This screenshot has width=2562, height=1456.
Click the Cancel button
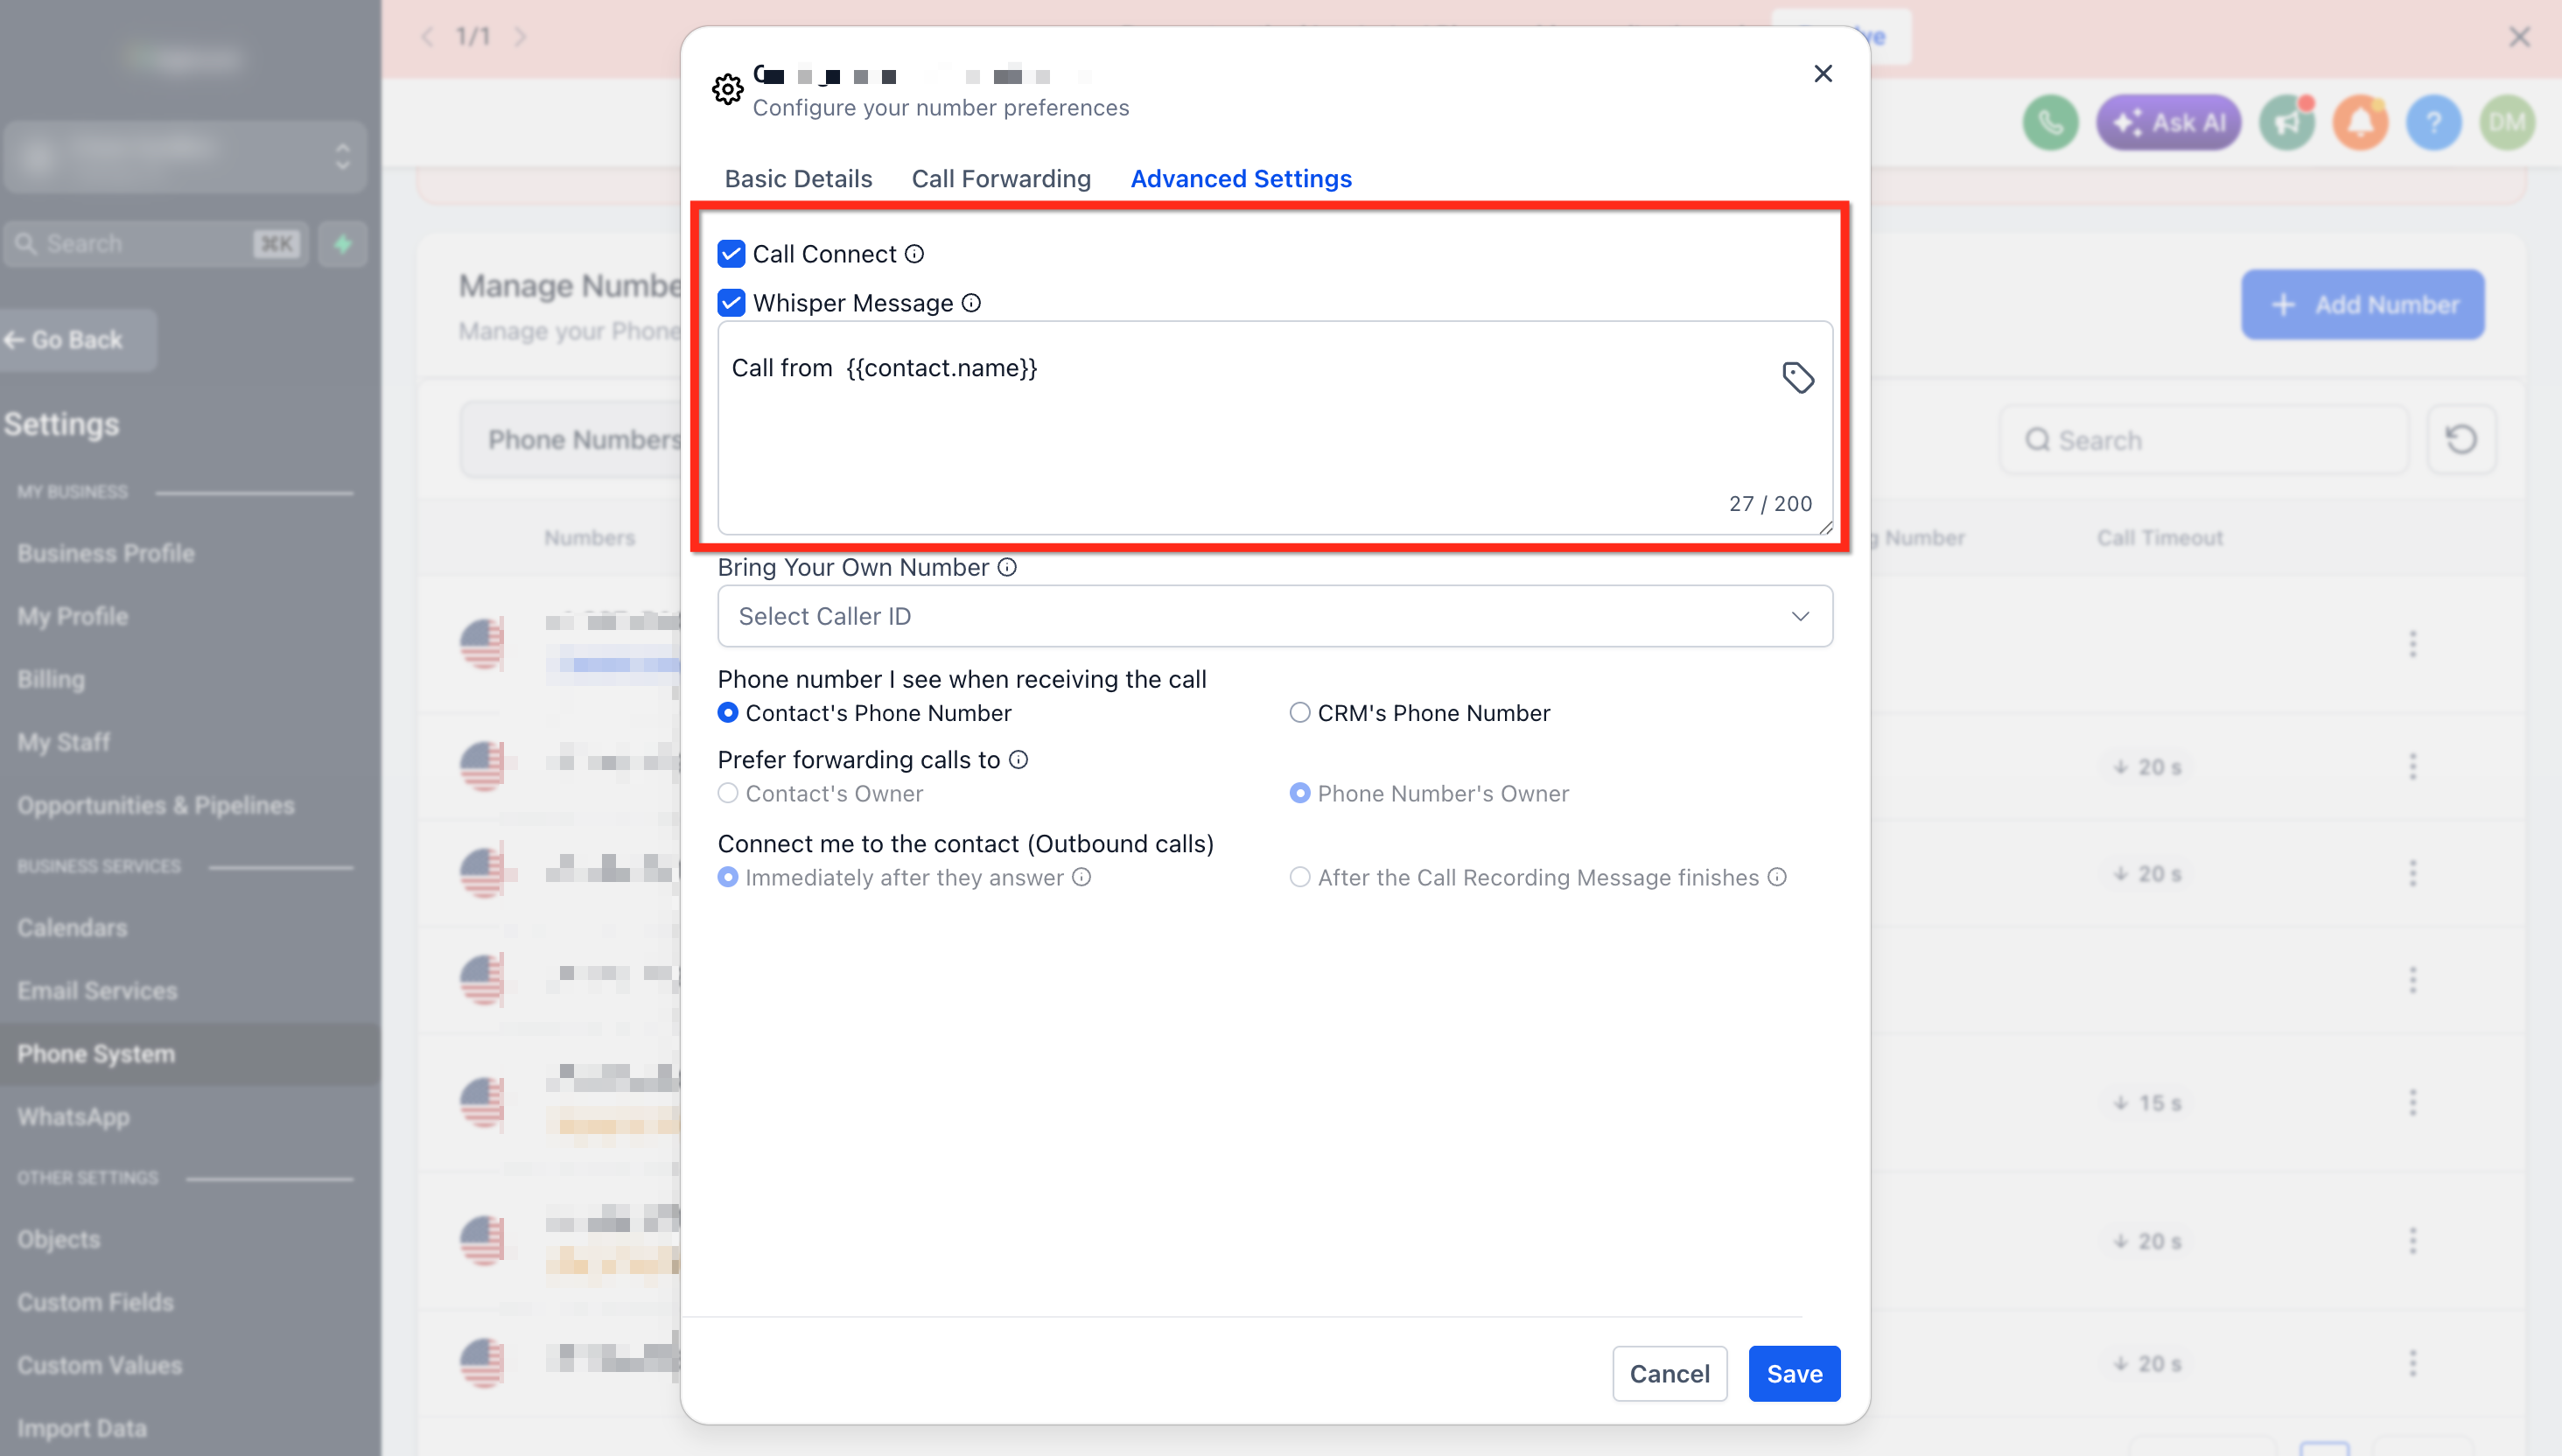[1669, 1374]
